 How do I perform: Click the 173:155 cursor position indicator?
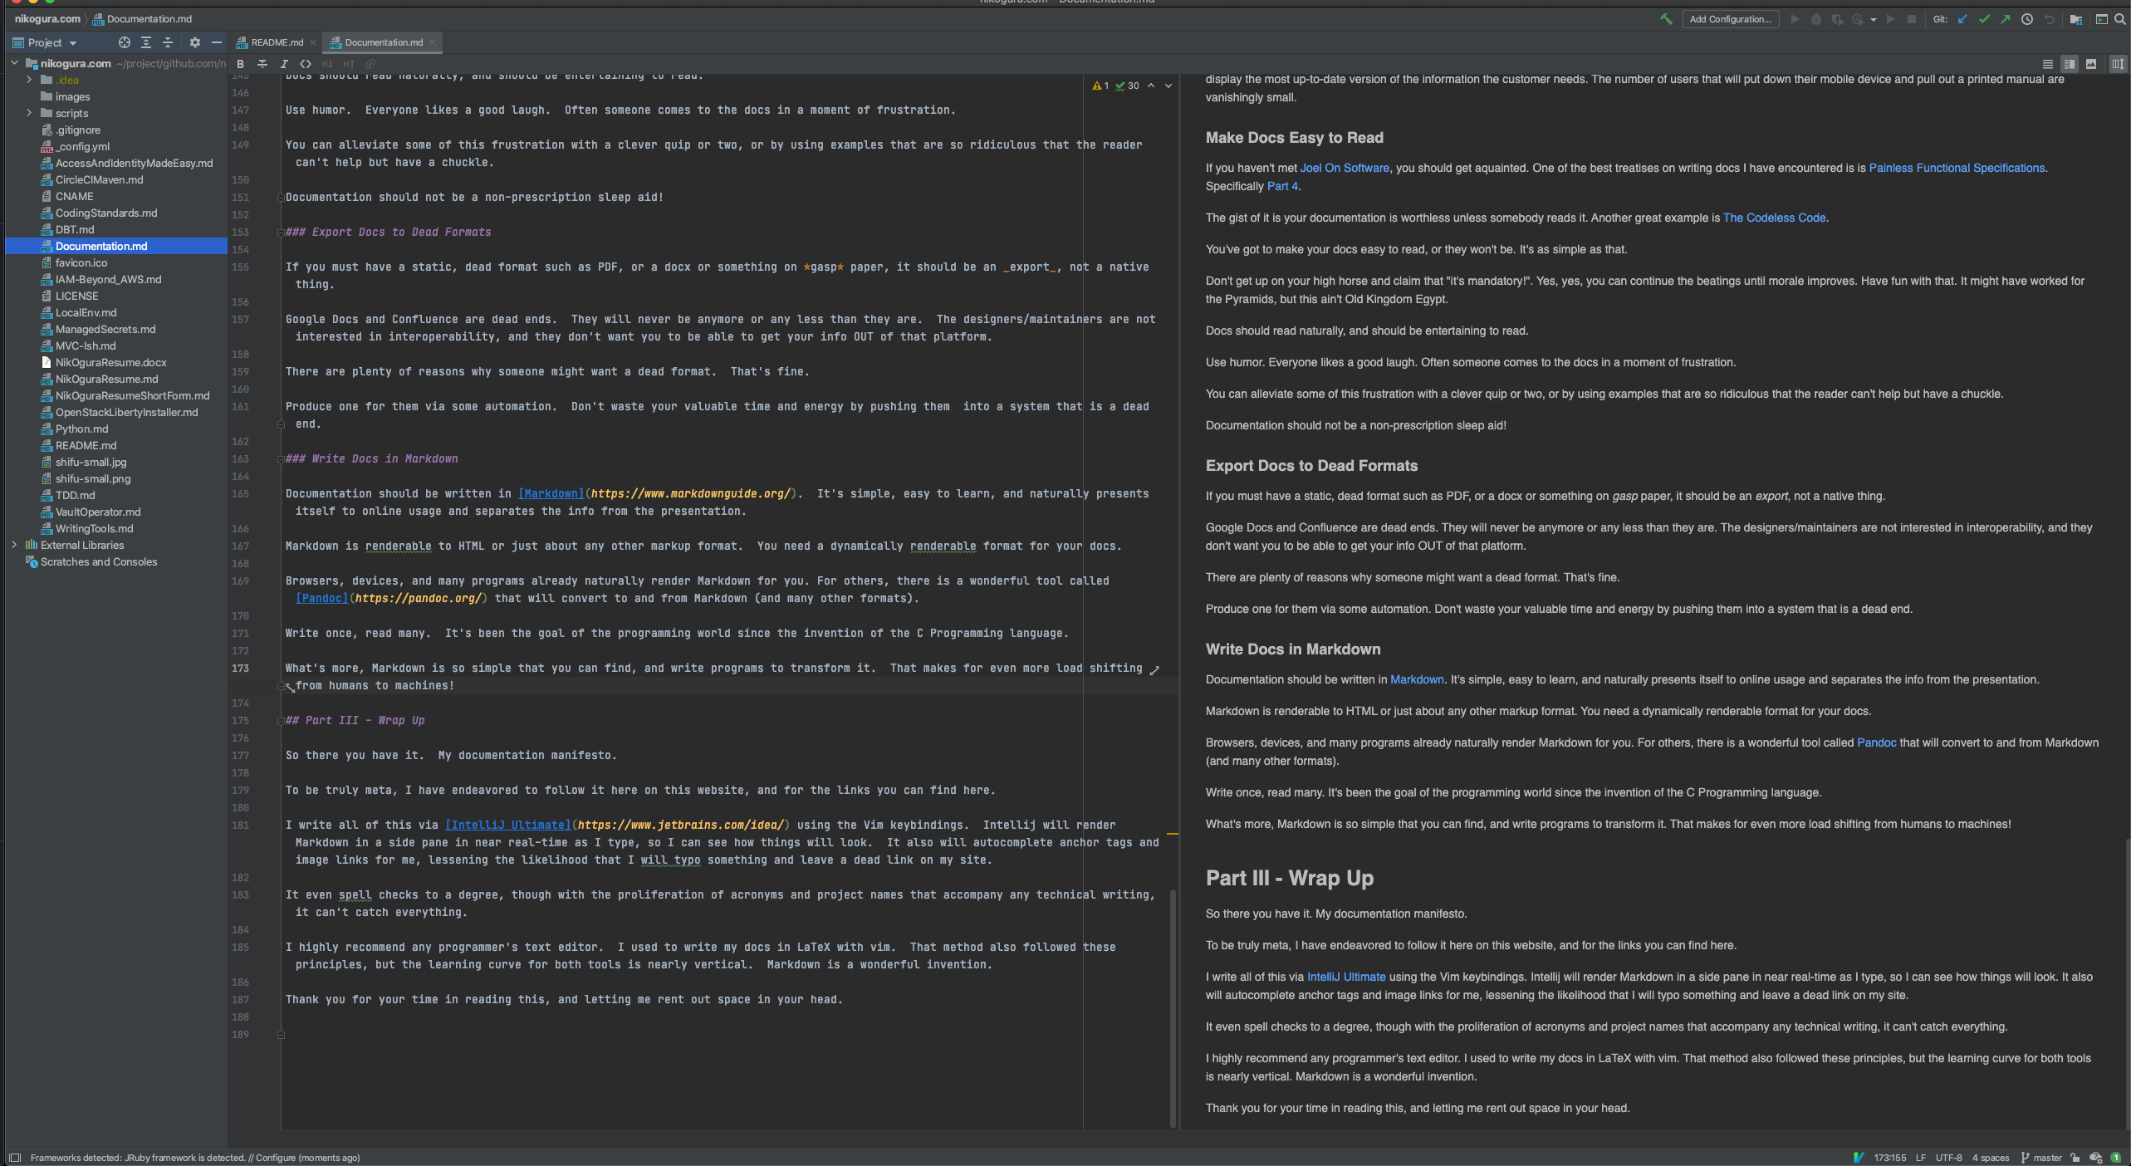1889,1158
